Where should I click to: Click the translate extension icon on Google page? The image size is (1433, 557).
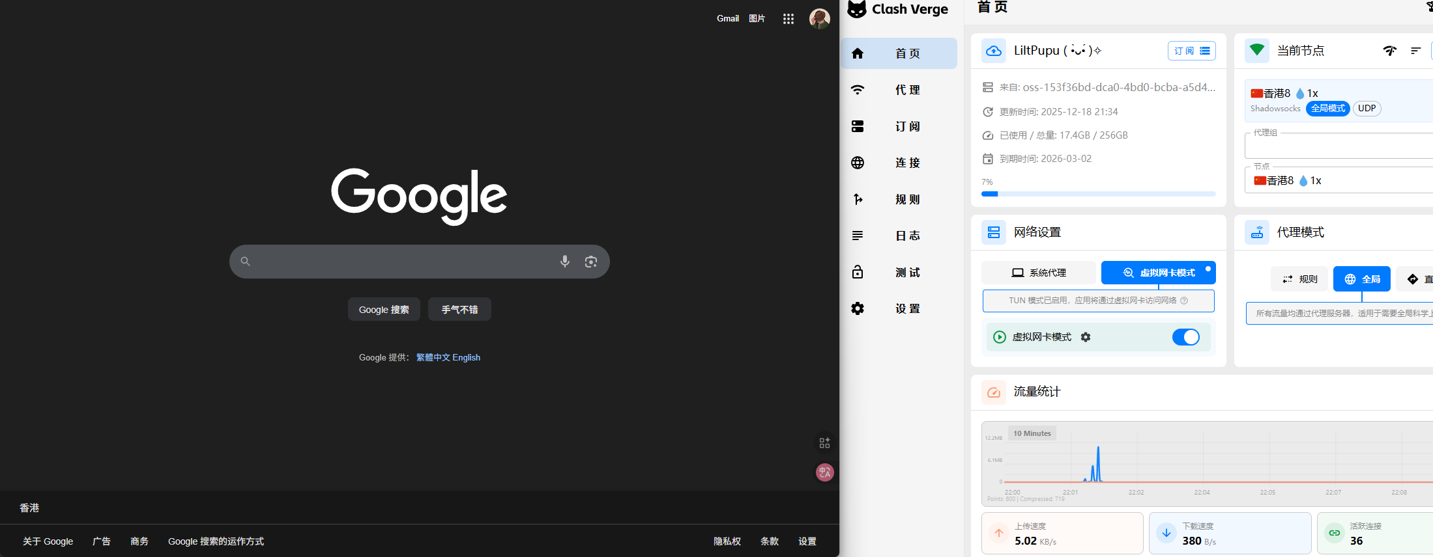(x=824, y=472)
